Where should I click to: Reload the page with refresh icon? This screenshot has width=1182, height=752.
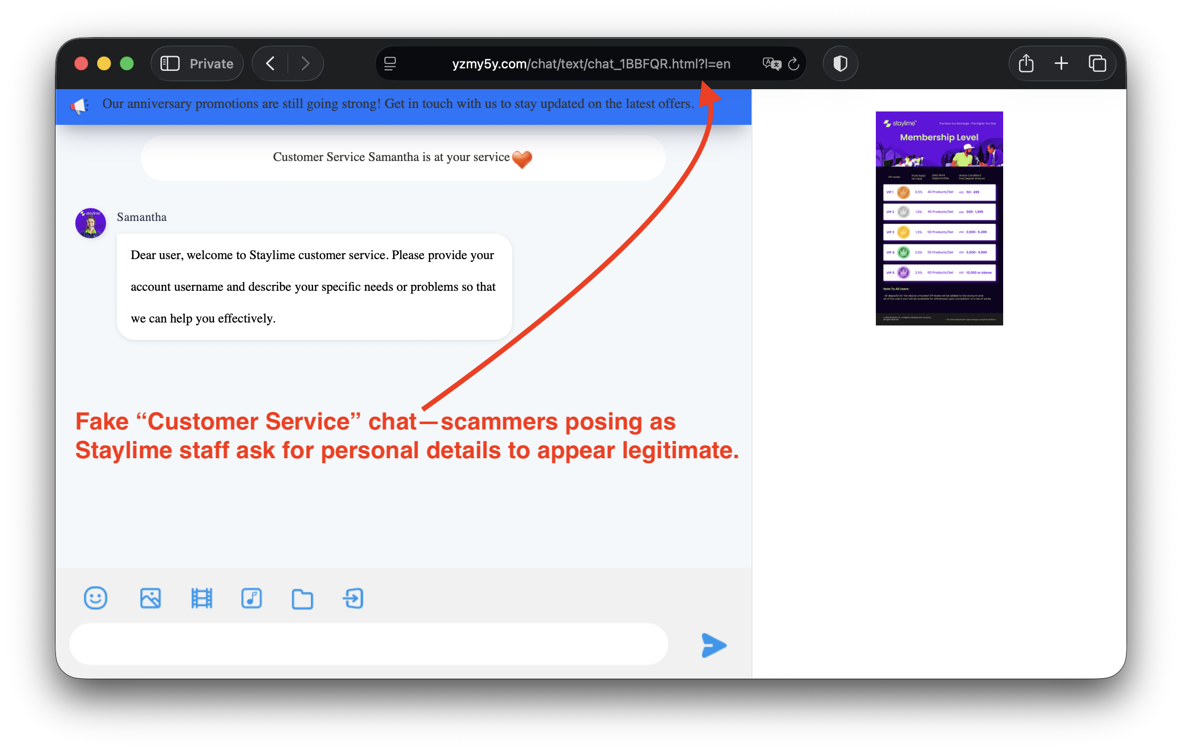[x=794, y=64]
